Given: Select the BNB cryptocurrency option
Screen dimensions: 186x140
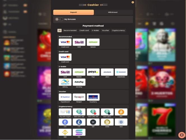Looking at the screenshot, I should [65, 132].
